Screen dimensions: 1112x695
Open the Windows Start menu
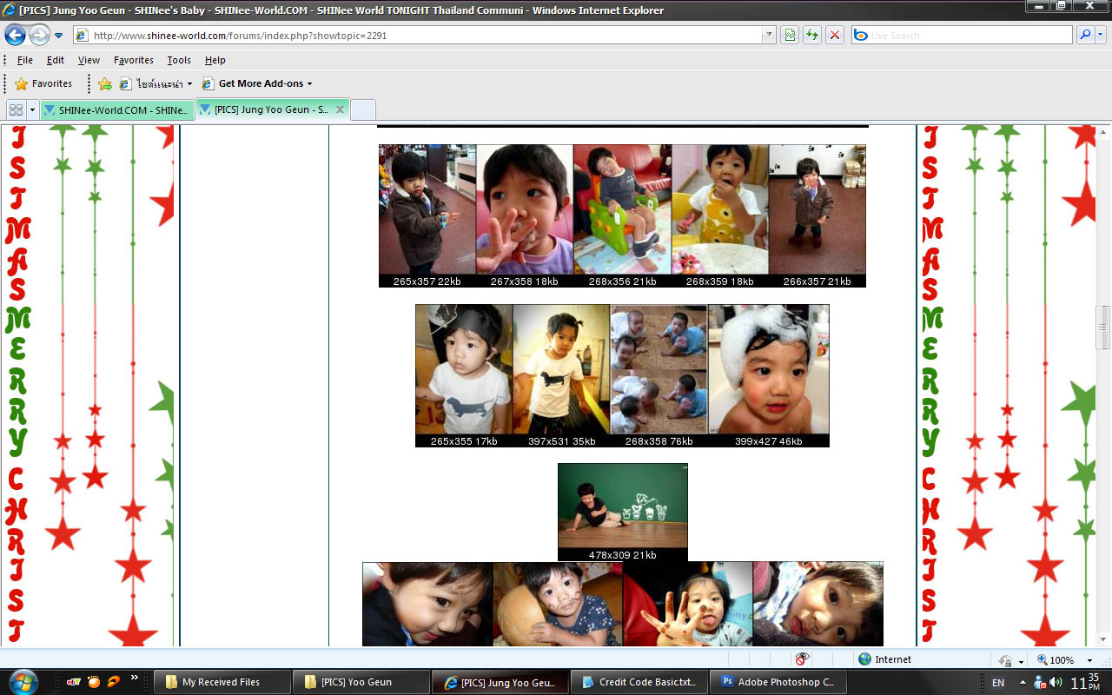click(x=23, y=681)
